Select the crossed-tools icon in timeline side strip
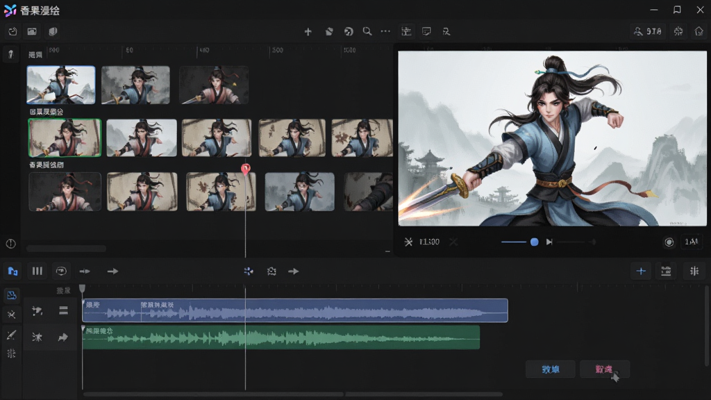Image resolution: width=711 pixels, height=400 pixels. [x=11, y=315]
